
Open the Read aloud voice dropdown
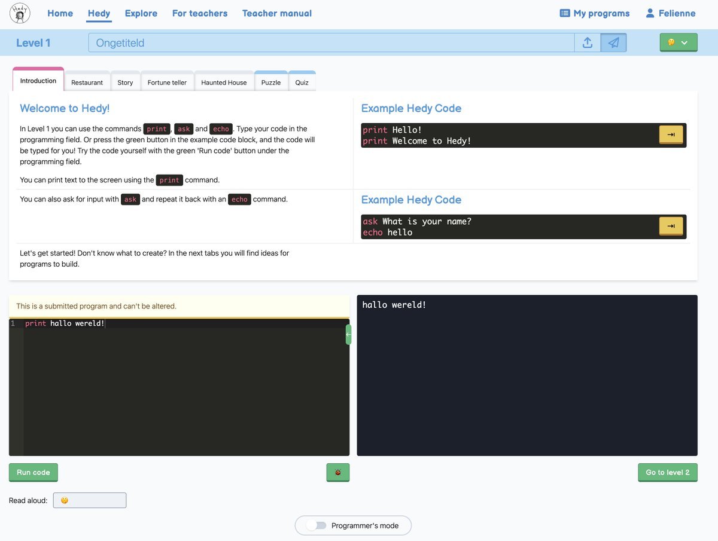point(90,500)
